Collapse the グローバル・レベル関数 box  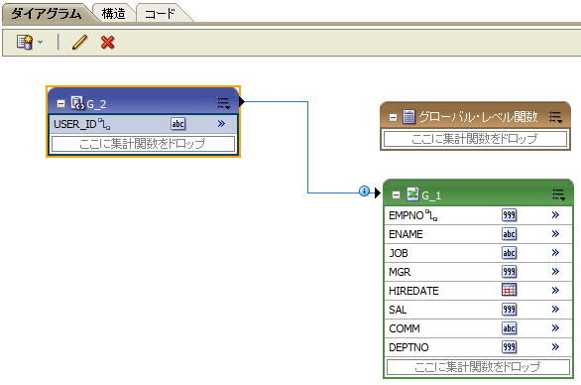(x=394, y=117)
